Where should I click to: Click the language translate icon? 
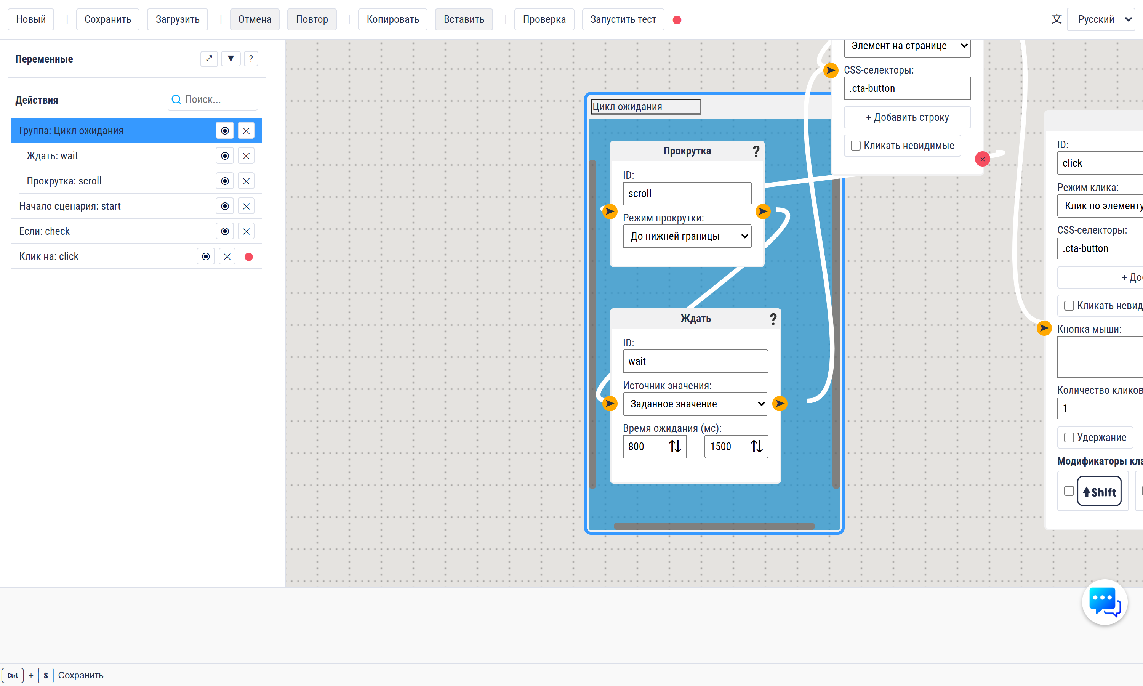[1056, 19]
